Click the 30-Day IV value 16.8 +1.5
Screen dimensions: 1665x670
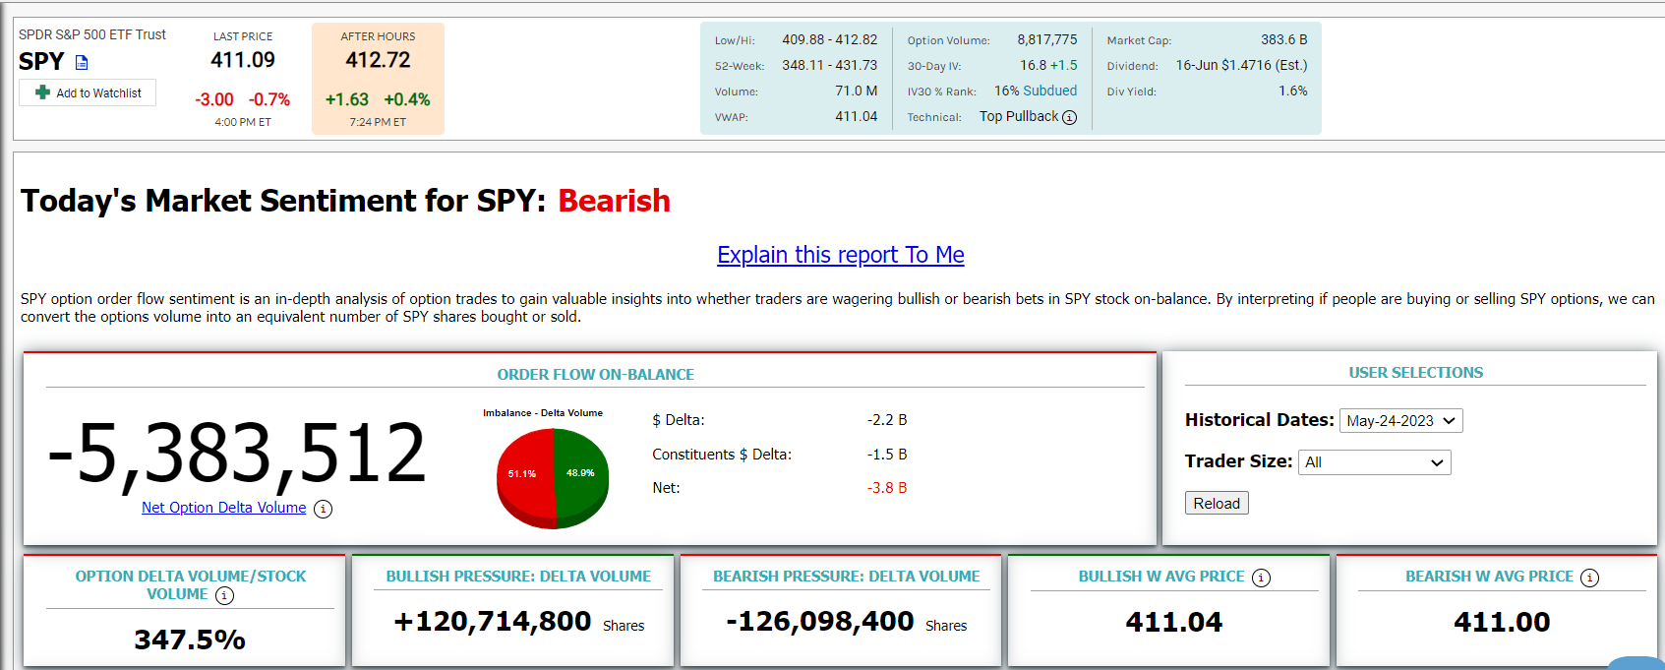(x=1048, y=65)
